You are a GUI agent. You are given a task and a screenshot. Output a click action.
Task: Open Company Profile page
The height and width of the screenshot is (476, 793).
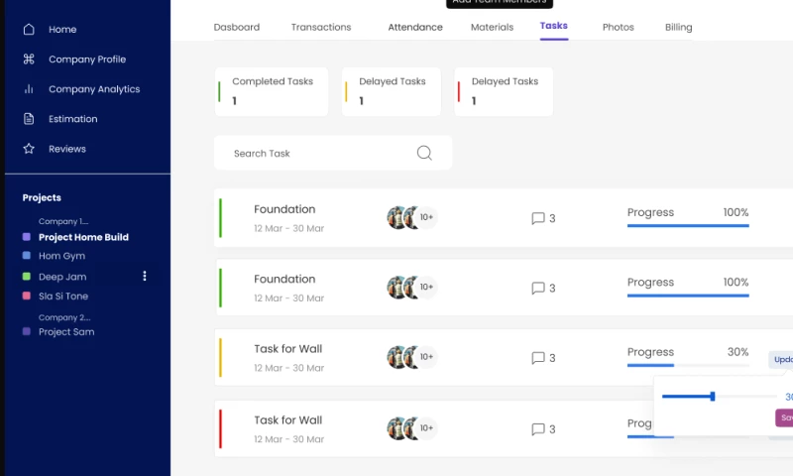click(x=87, y=59)
